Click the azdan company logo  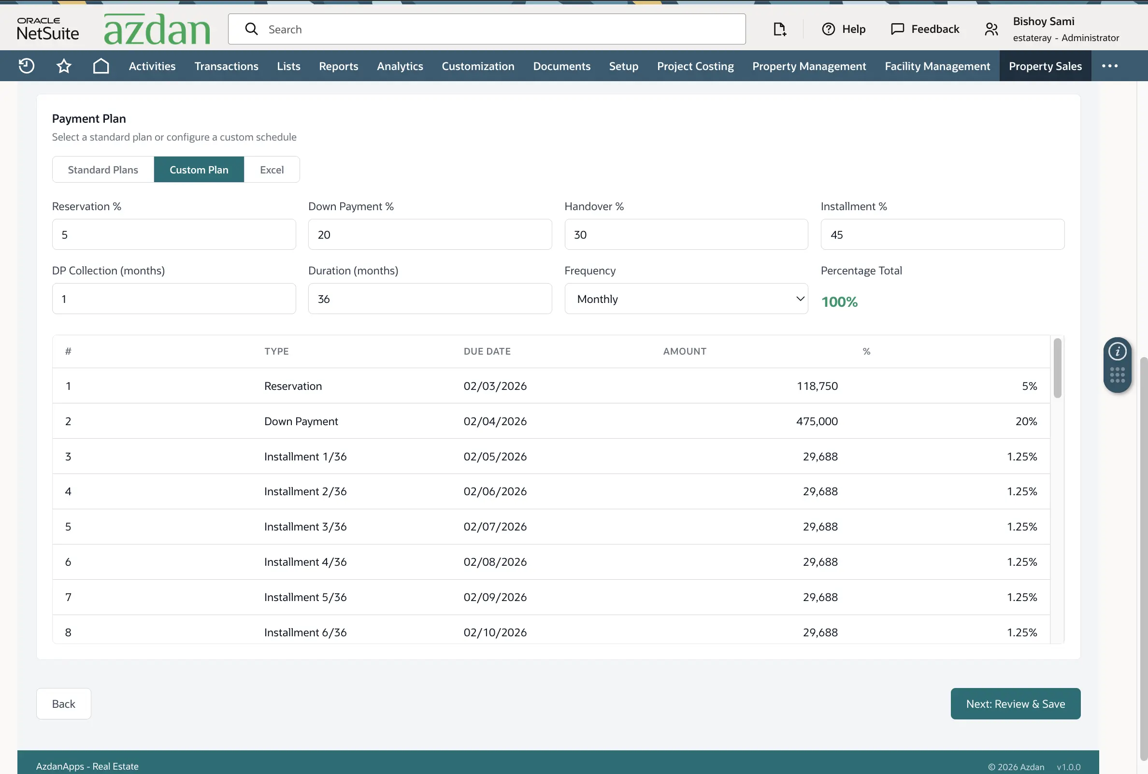click(157, 29)
